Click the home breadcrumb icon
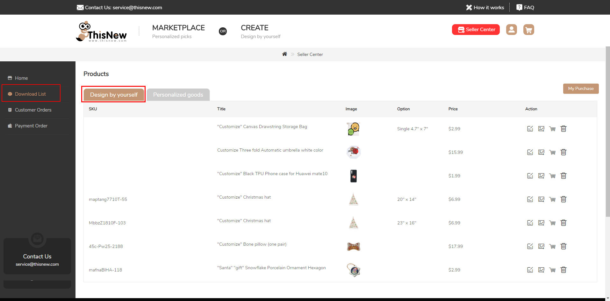This screenshot has height=301, width=610. coord(284,54)
